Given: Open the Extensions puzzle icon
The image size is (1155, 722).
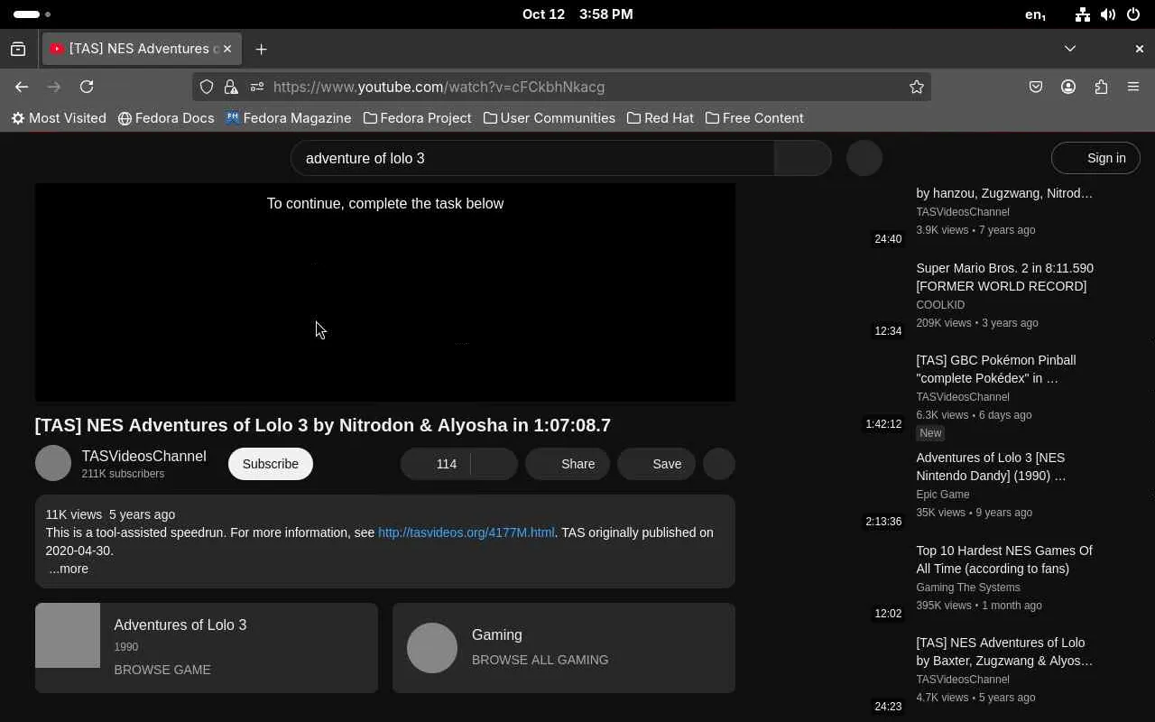Looking at the screenshot, I should point(1101,87).
